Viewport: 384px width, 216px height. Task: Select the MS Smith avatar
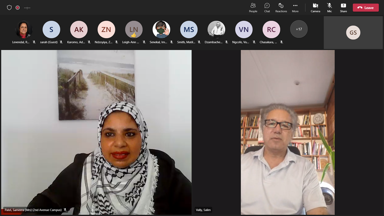[x=189, y=30]
